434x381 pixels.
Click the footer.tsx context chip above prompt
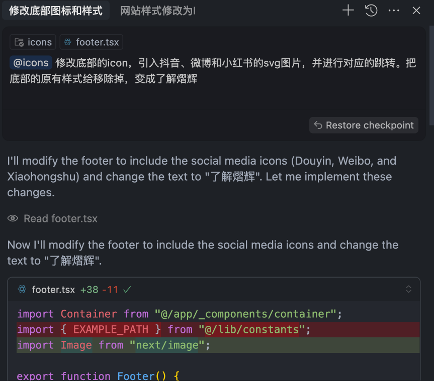pos(91,42)
